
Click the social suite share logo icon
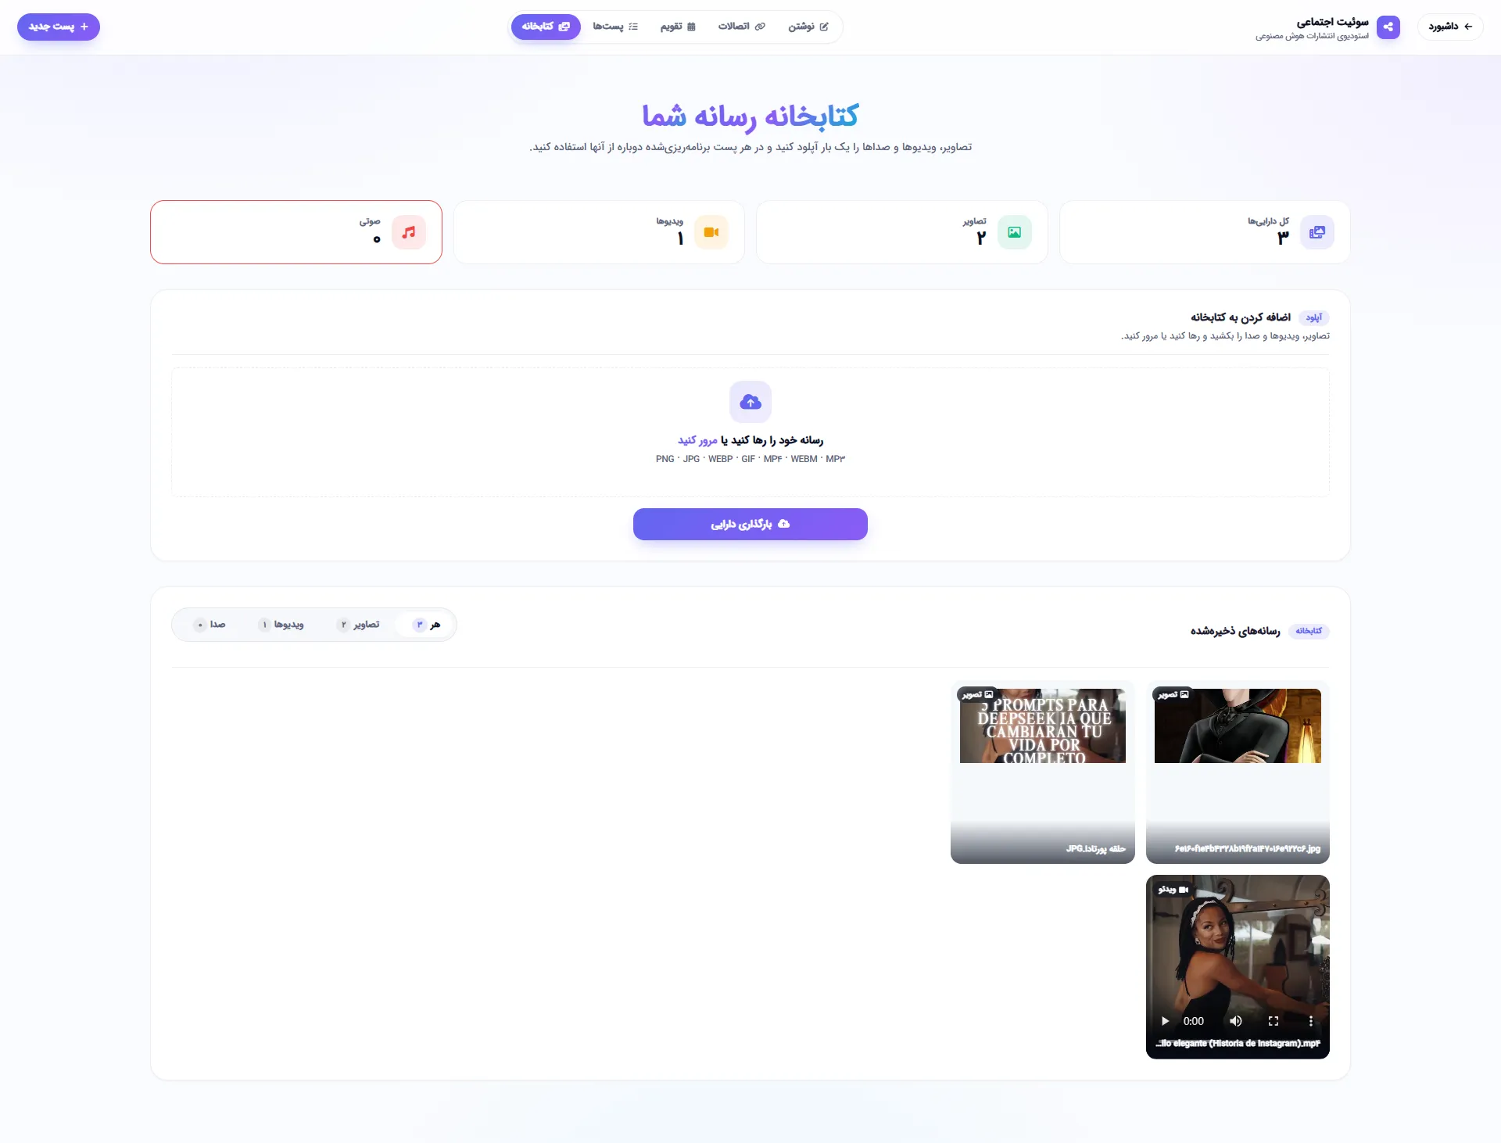tap(1388, 27)
